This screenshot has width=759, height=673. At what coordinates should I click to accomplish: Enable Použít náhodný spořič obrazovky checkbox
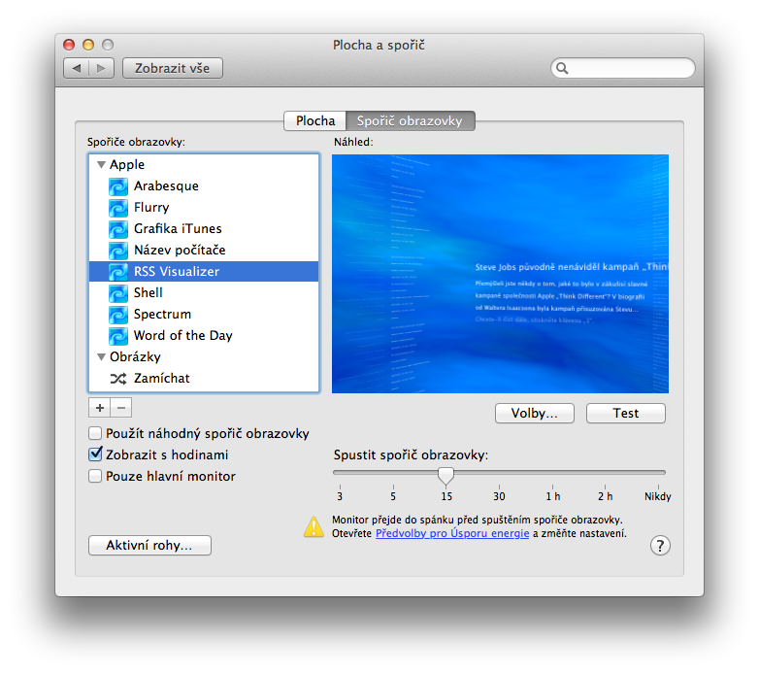point(95,433)
